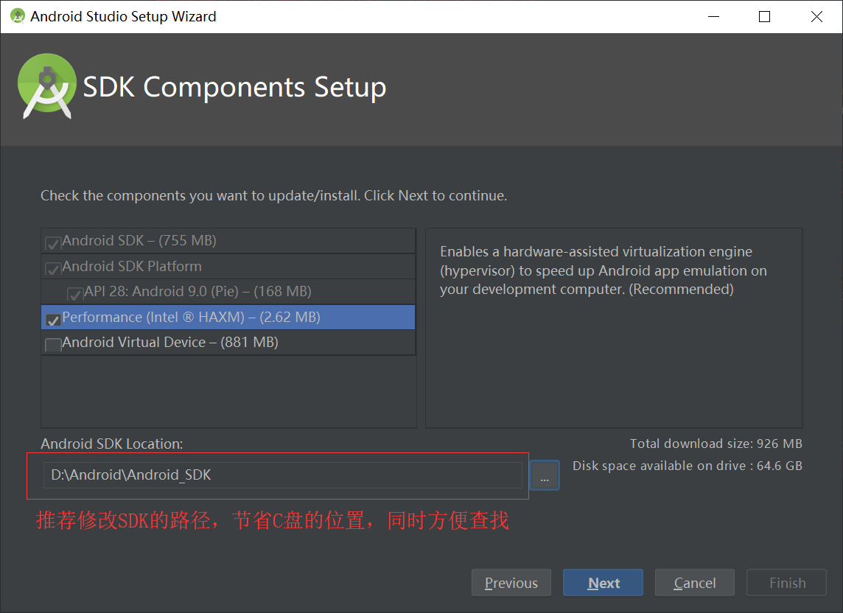This screenshot has height=613, width=843.
Task: Continue with the Next button
Action: pyautogui.click(x=604, y=583)
